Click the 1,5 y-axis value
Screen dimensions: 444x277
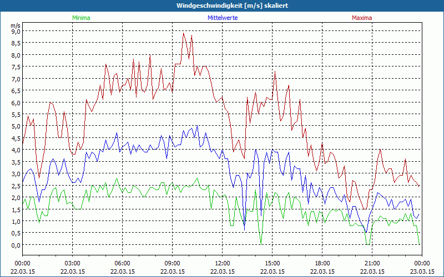(x=16, y=209)
